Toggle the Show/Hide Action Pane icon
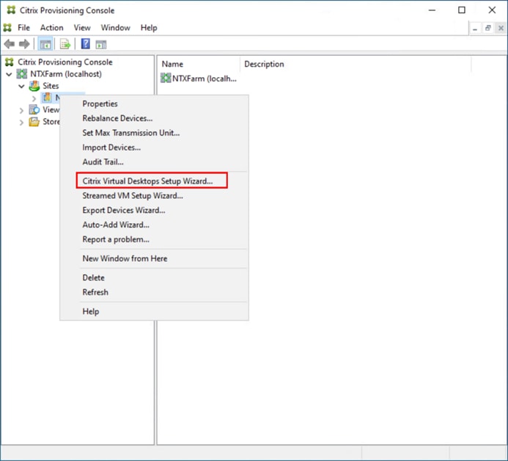Image resolution: width=508 pixels, height=461 pixels. coord(100,45)
